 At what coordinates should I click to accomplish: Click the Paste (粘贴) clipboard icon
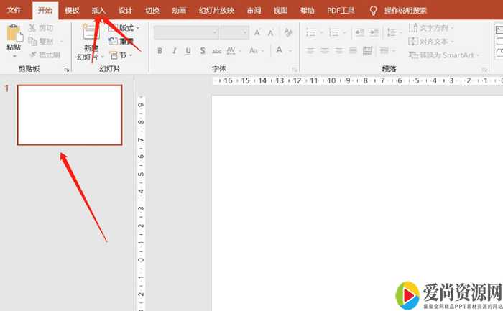pyautogui.click(x=14, y=33)
